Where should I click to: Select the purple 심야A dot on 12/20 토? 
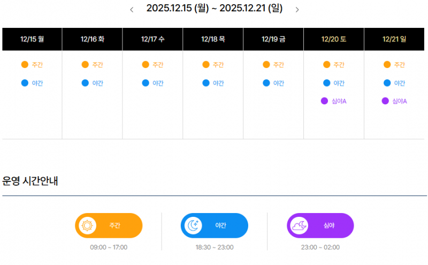pyautogui.click(x=324, y=101)
